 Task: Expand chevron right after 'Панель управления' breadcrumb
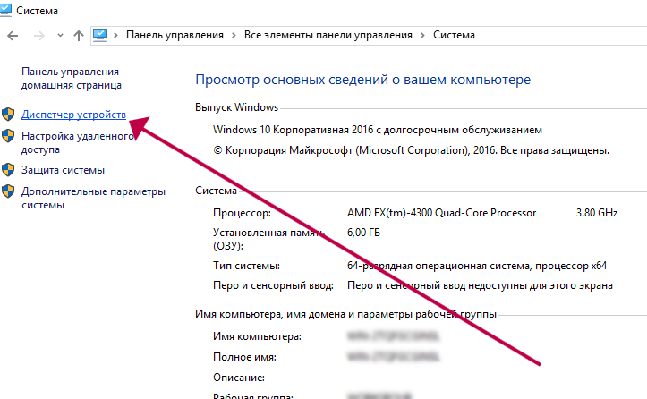tap(234, 36)
